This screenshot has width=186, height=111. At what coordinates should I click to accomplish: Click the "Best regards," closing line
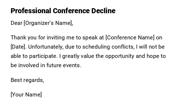click(x=27, y=80)
